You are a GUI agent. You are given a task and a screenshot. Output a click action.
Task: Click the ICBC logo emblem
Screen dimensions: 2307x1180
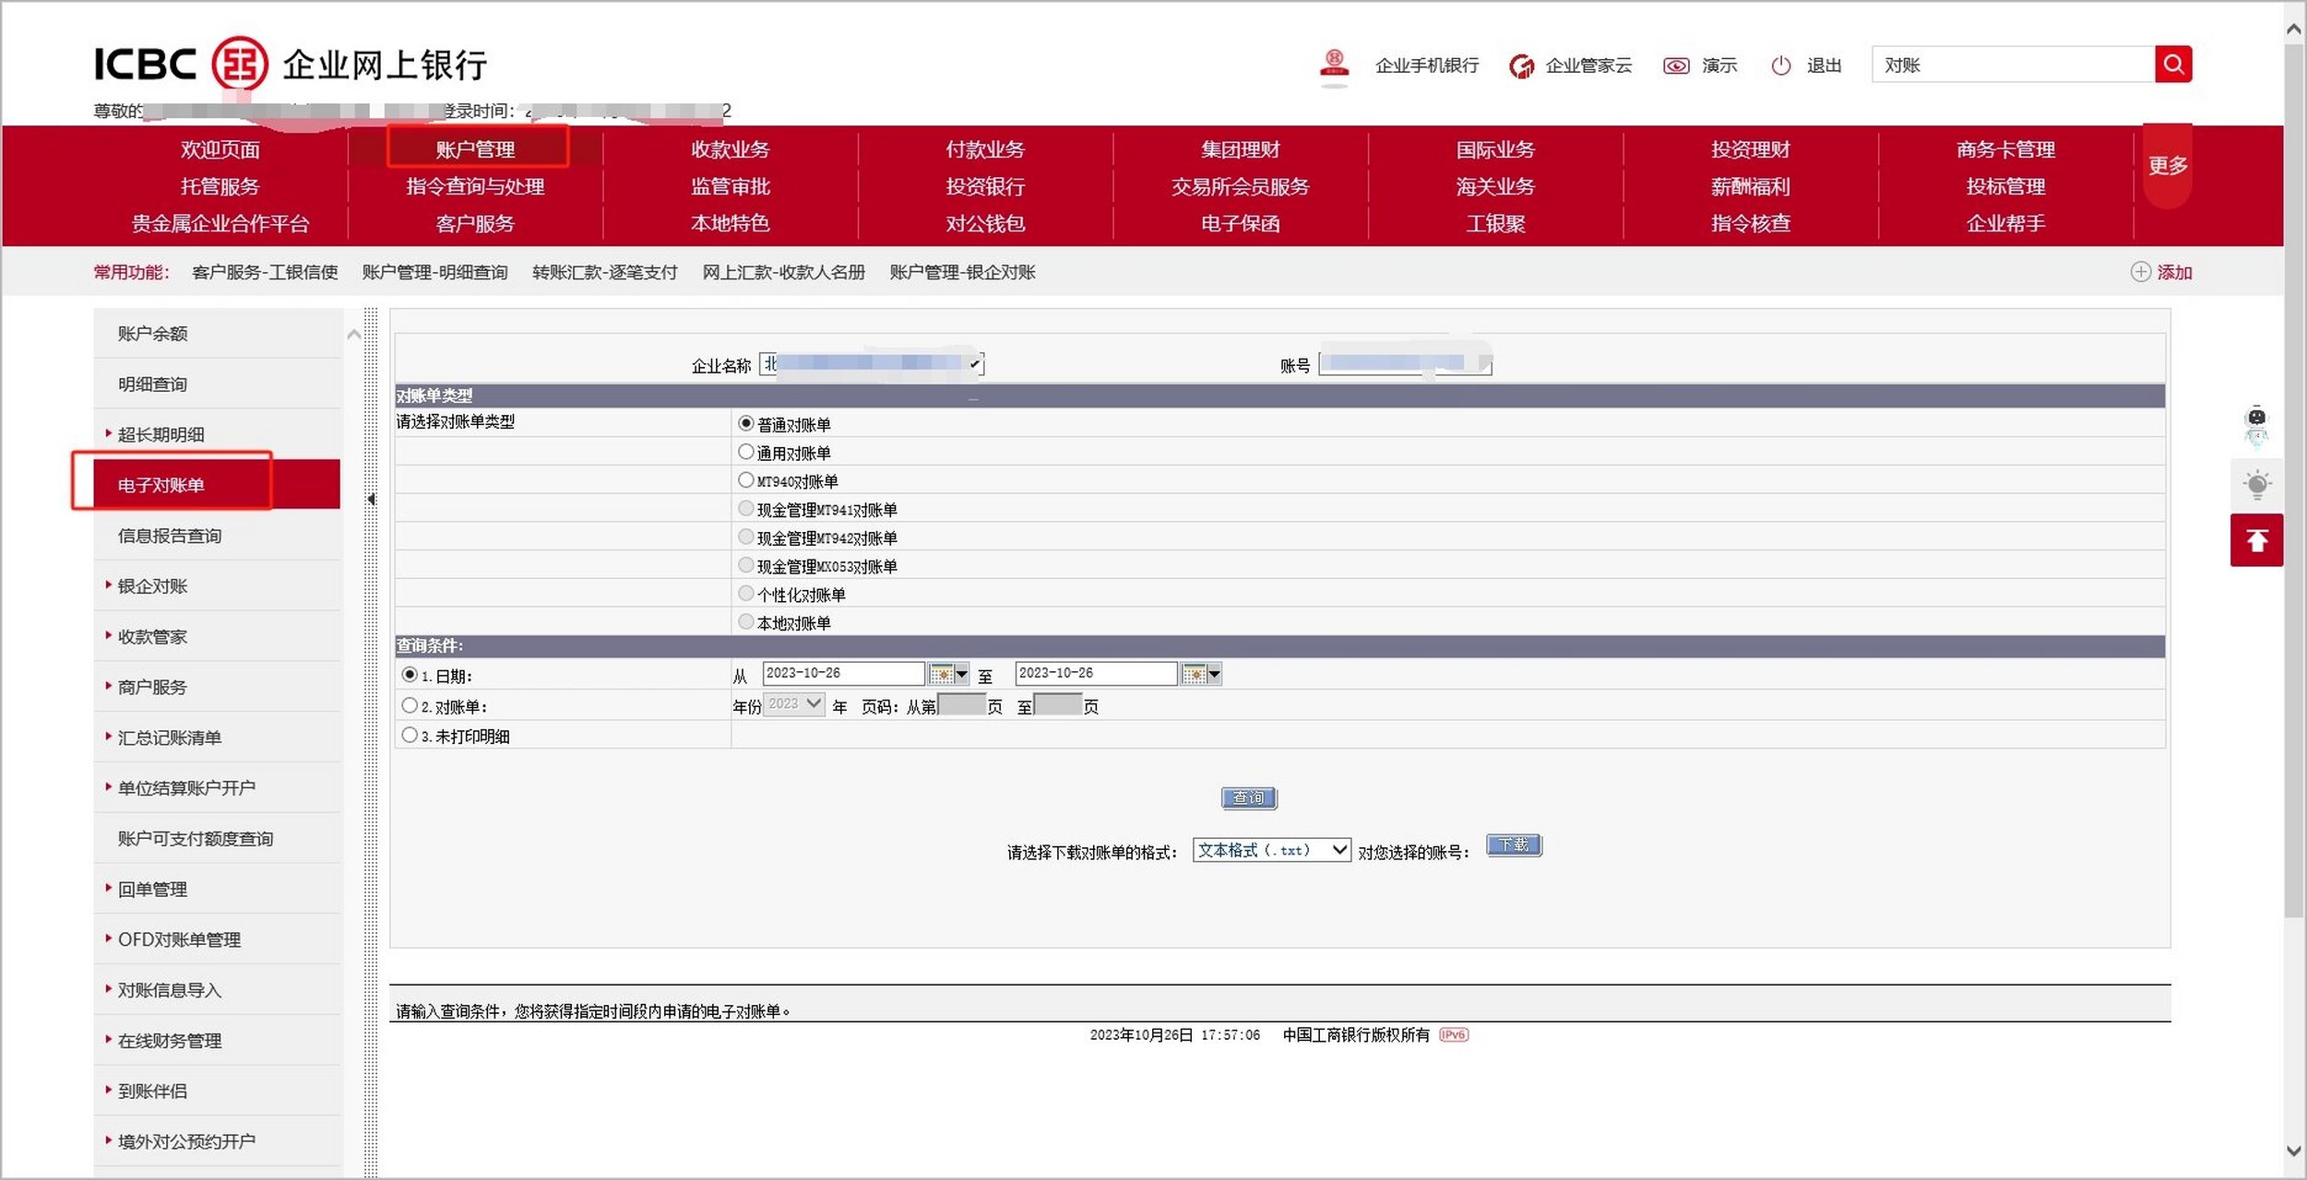tap(240, 64)
